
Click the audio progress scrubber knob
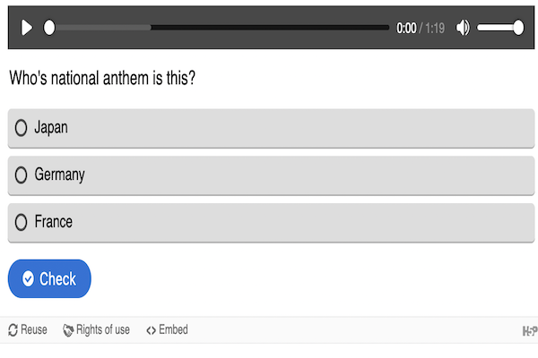coord(49,28)
